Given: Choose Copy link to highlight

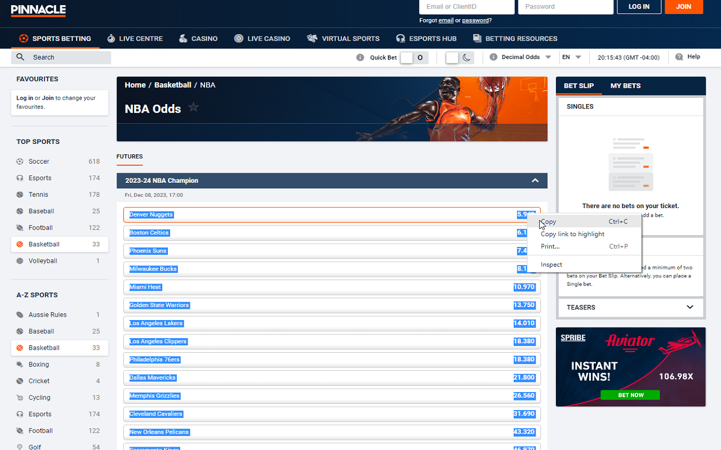Looking at the screenshot, I should tap(584, 234).
